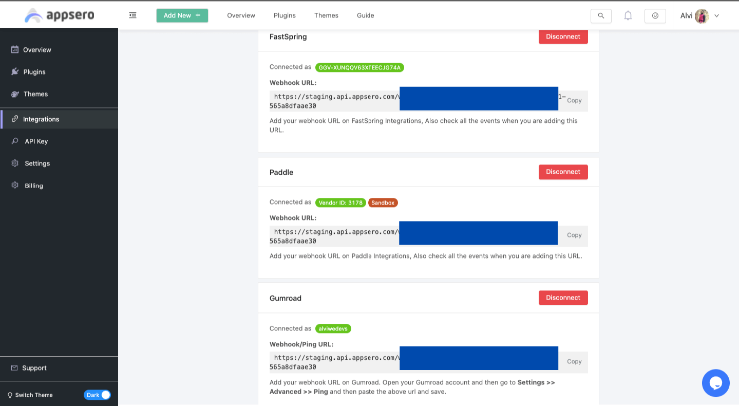The height and width of the screenshot is (406, 739).
Task: Open the chat support bubble
Action: click(x=716, y=383)
